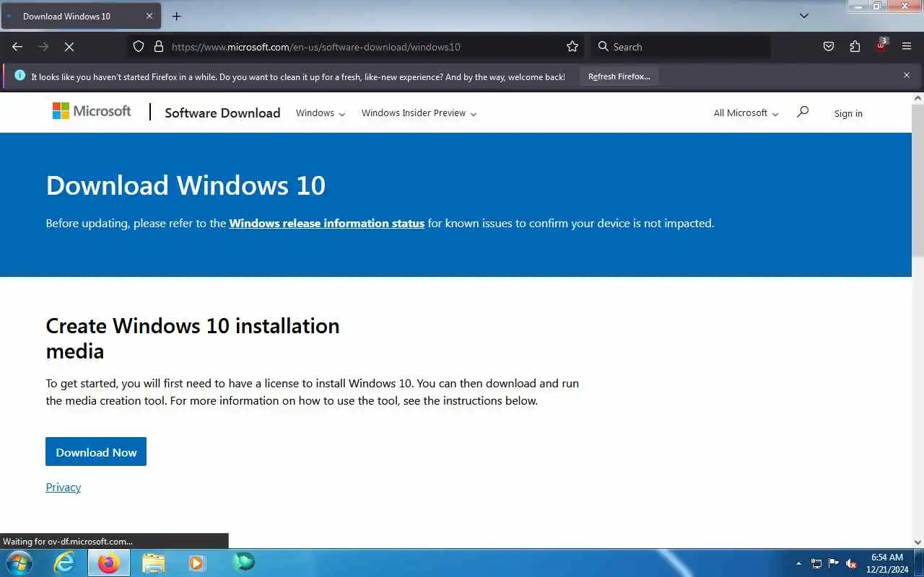Open the uBlock Origin extension icon

tap(881, 45)
